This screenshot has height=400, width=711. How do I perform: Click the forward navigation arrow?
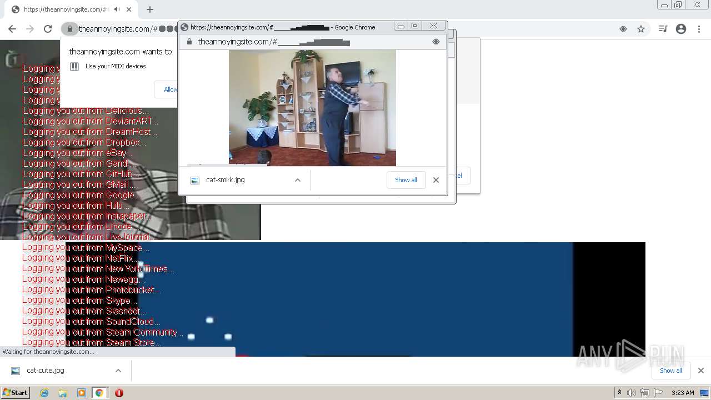[x=30, y=29]
